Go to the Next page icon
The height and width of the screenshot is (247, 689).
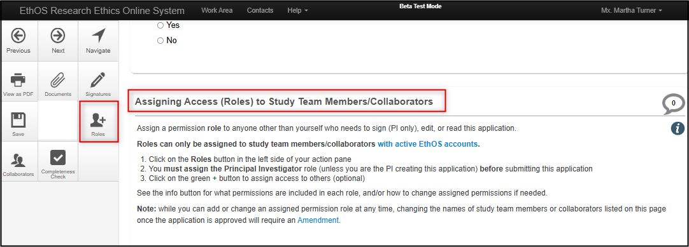[x=58, y=36]
